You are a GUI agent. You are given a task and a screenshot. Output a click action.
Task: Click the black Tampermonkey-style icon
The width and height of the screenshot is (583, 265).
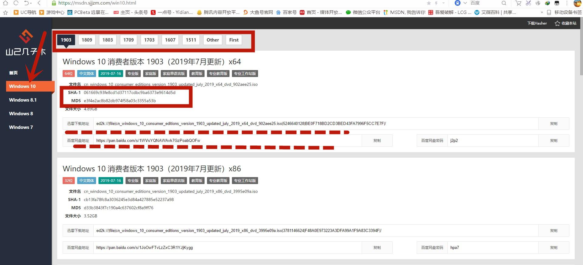click(x=557, y=3)
